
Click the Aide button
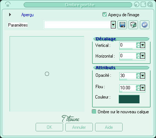pyautogui.click(x=109, y=127)
